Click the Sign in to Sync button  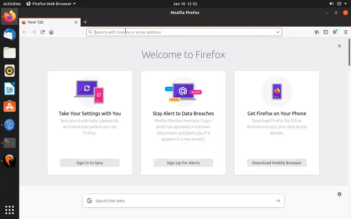click(90, 163)
